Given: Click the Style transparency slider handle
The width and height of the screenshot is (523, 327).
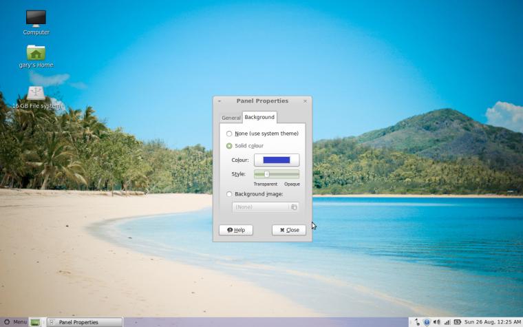Looking at the screenshot, I should pos(267,174).
